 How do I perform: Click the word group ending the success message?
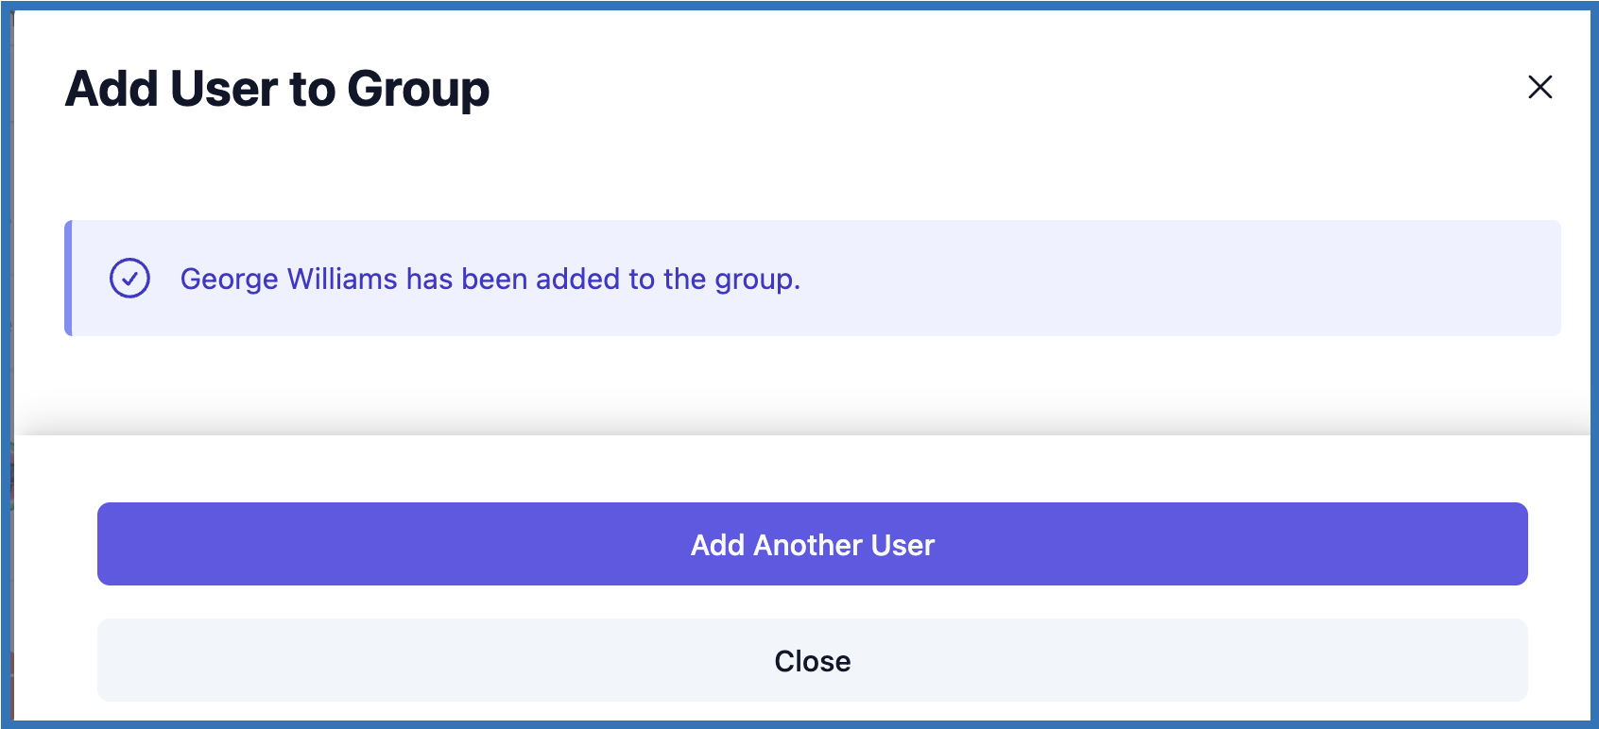click(753, 280)
